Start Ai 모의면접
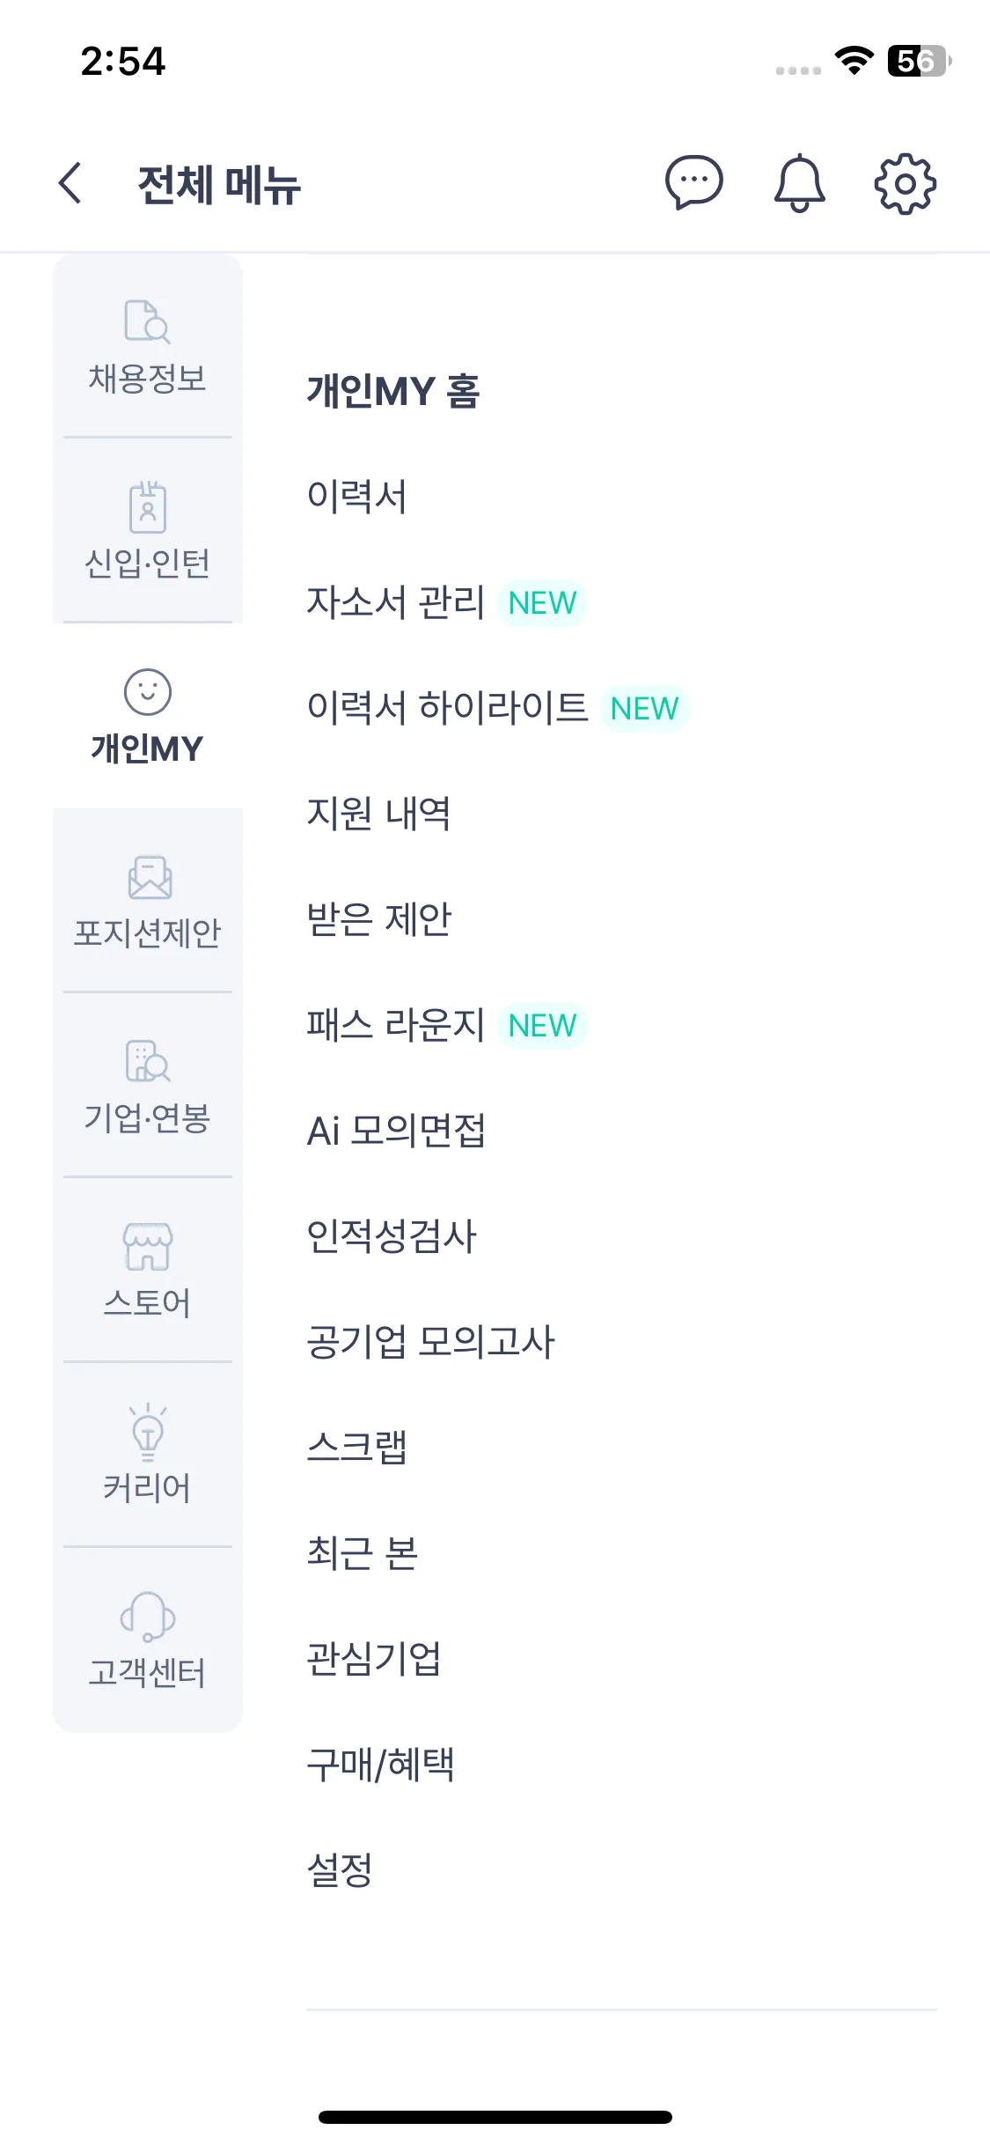990x2145 pixels. [396, 1131]
